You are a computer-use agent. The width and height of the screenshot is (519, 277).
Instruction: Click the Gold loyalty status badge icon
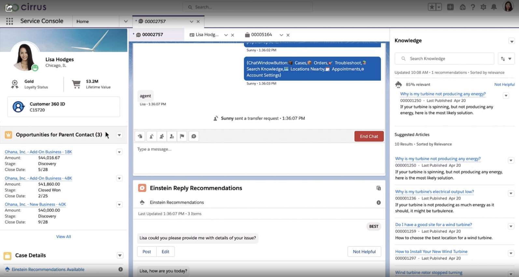15,84
